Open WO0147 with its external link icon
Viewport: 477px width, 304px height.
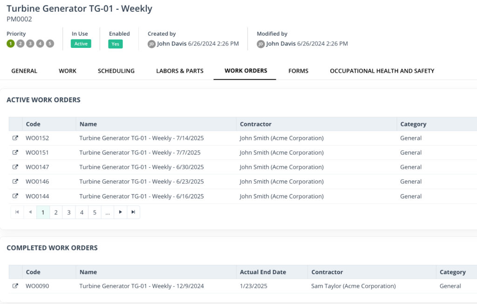tap(16, 167)
